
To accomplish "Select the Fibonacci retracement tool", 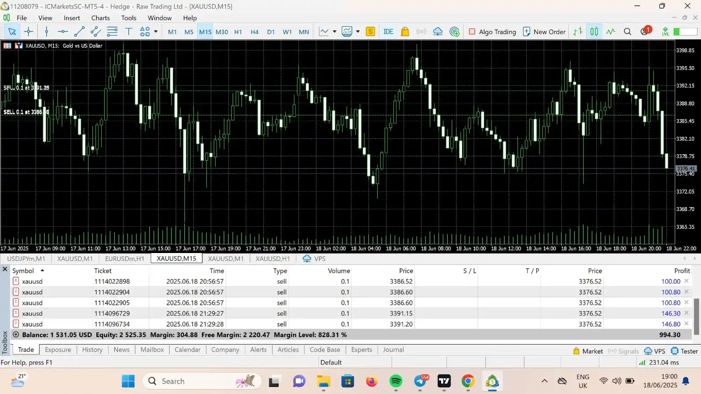I will tap(112, 32).
